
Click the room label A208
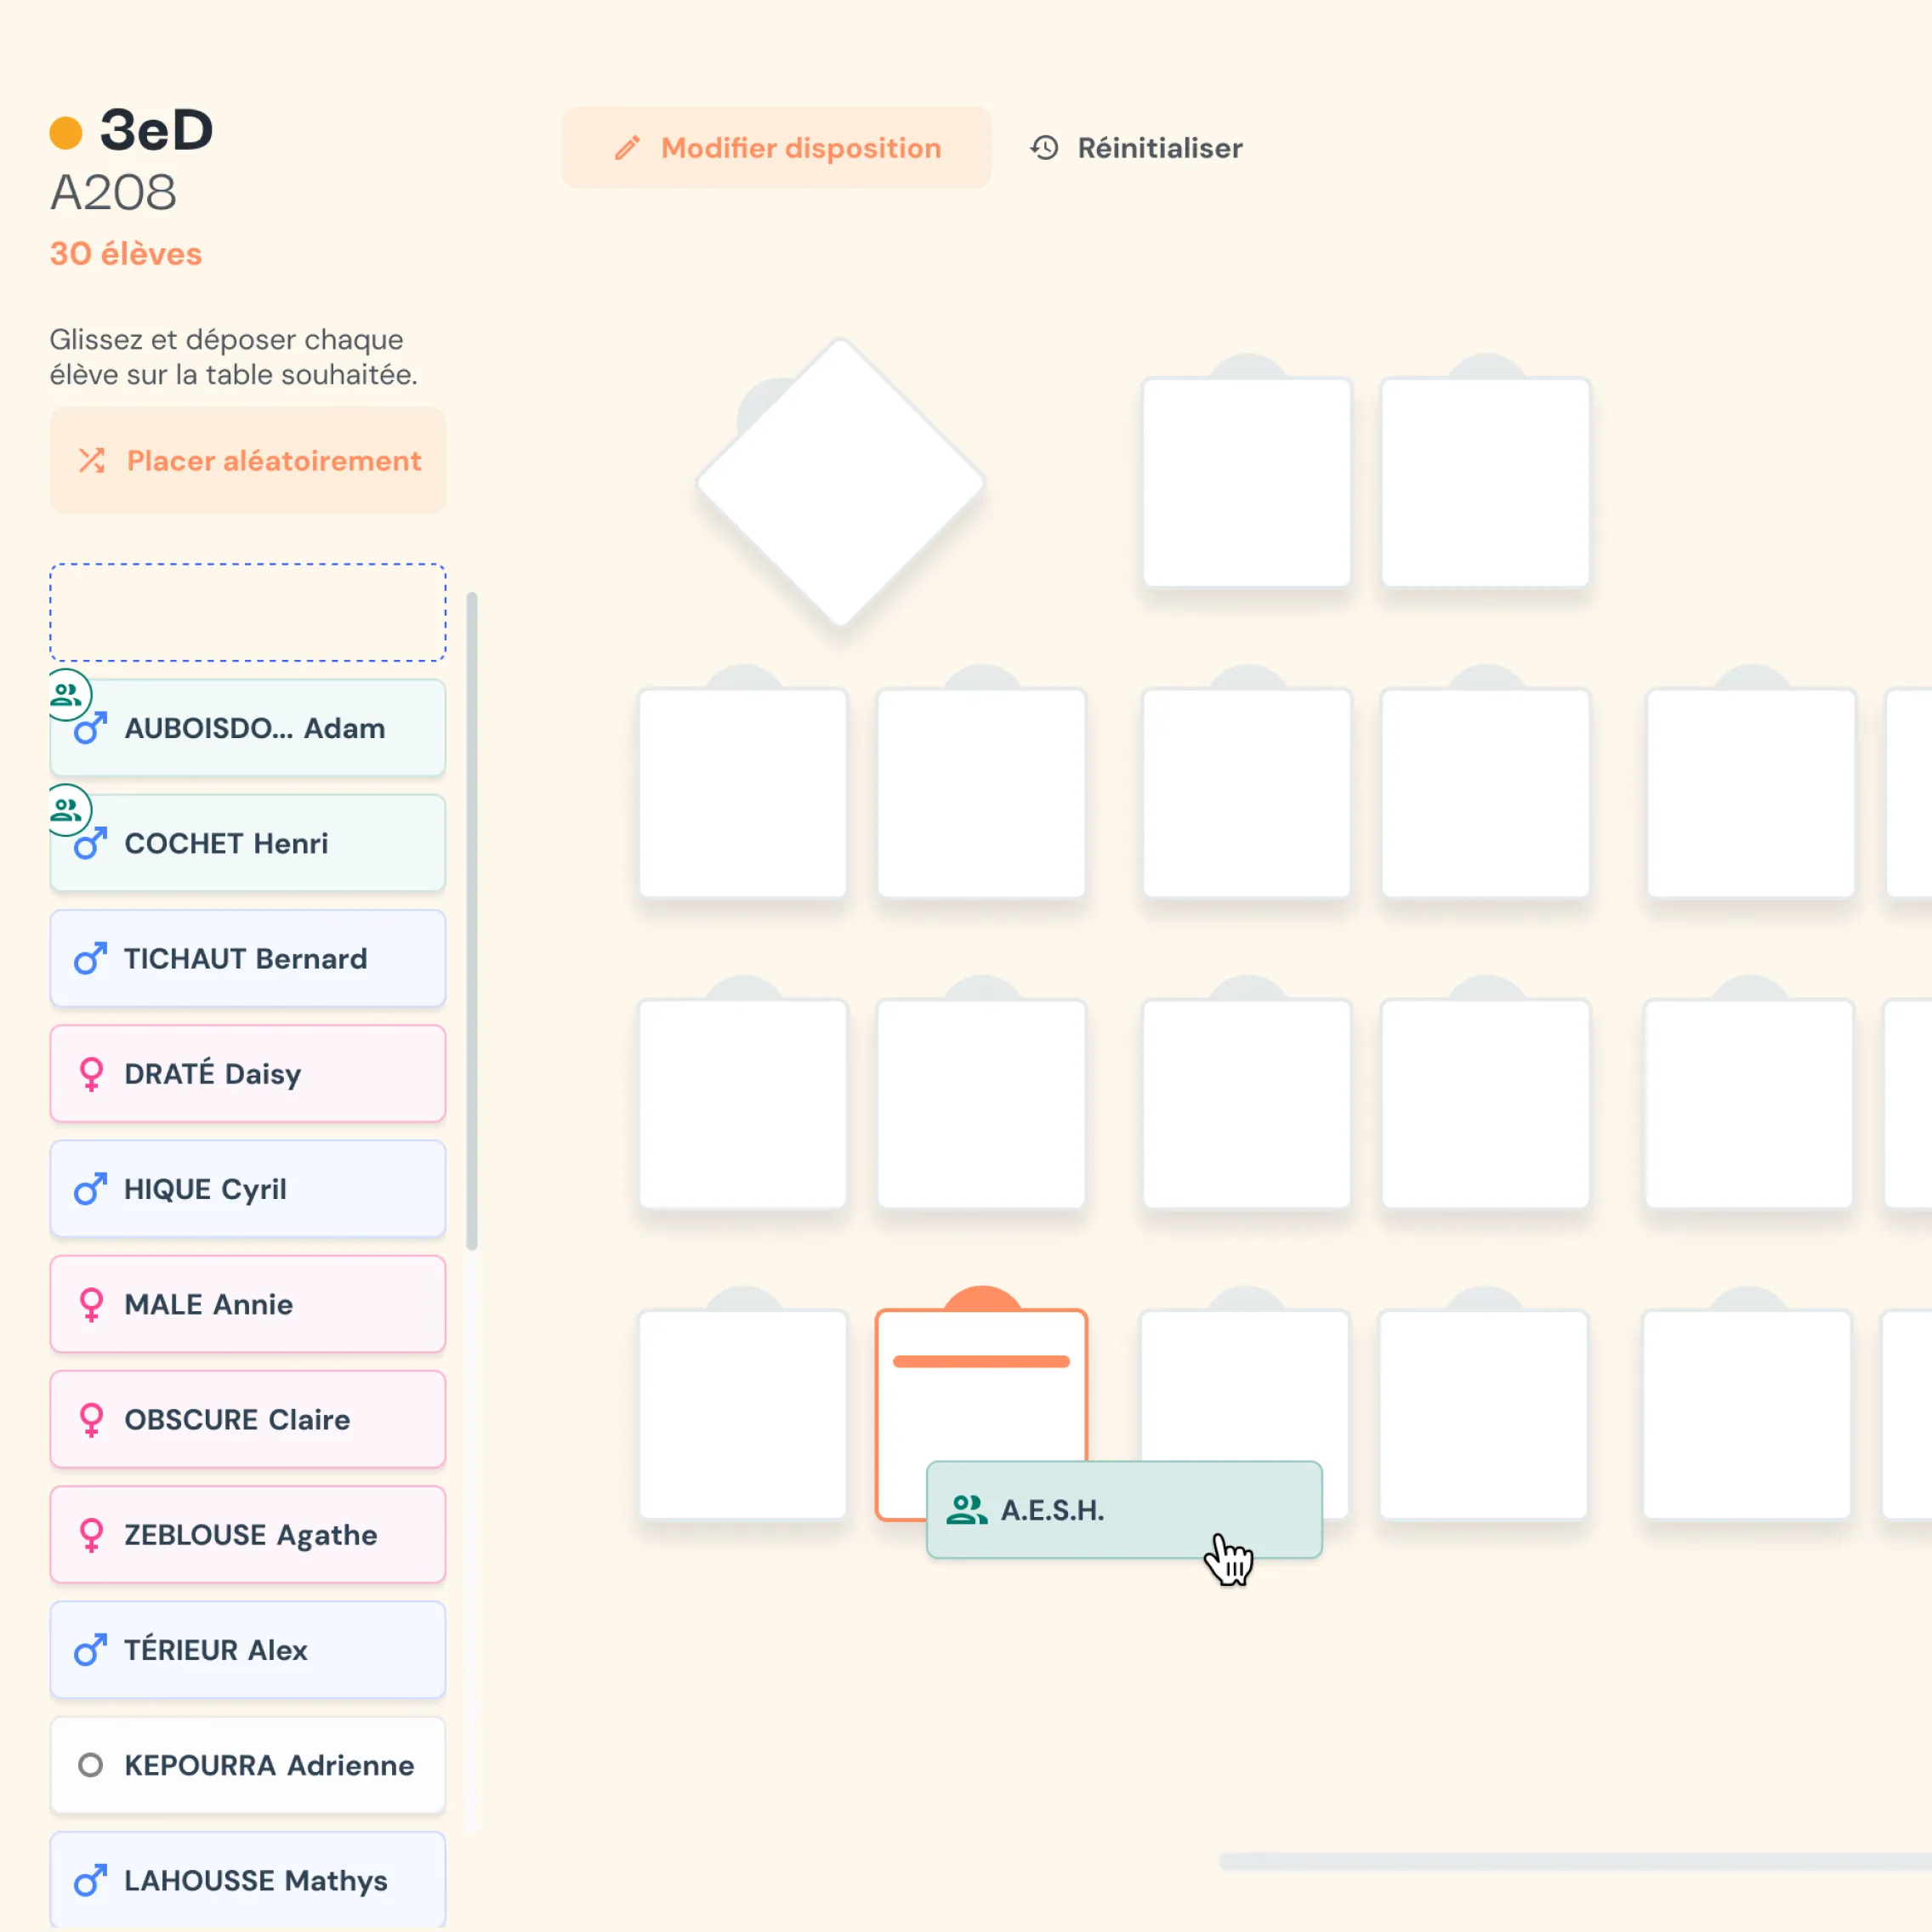(x=113, y=192)
